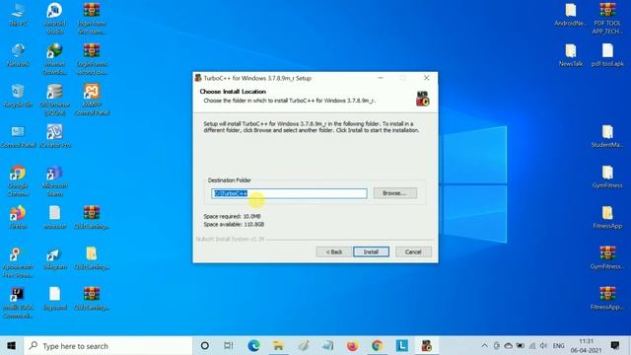Select the loginForm second archive on desktop
Screen dimensions: 631x355
pyautogui.click(x=92, y=59)
